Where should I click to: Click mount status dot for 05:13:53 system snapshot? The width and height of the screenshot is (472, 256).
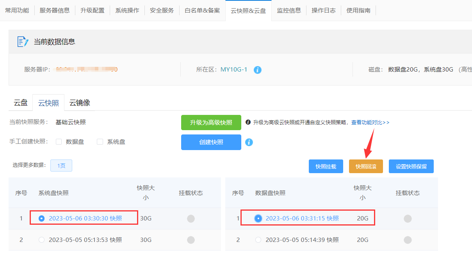click(x=191, y=240)
